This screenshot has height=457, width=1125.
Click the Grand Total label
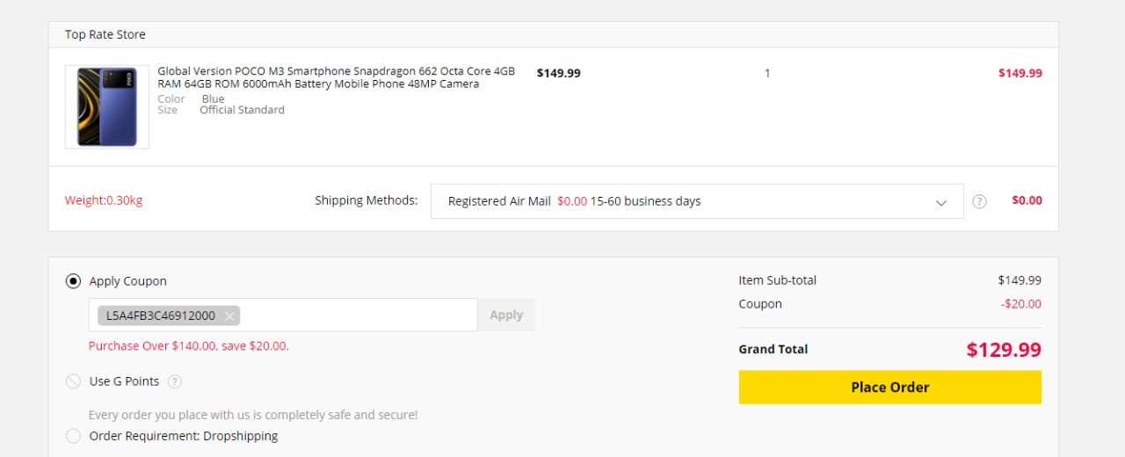(773, 349)
